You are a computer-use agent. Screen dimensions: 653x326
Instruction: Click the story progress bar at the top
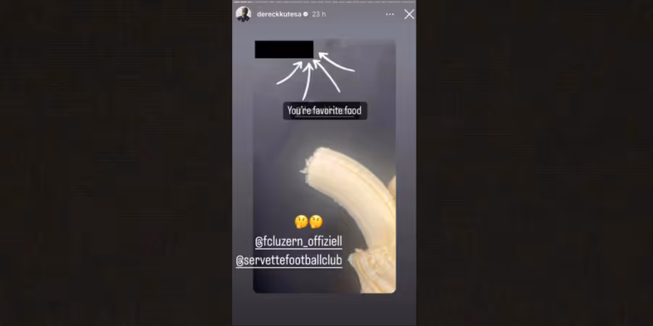pyautogui.click(x=324, y=1)
